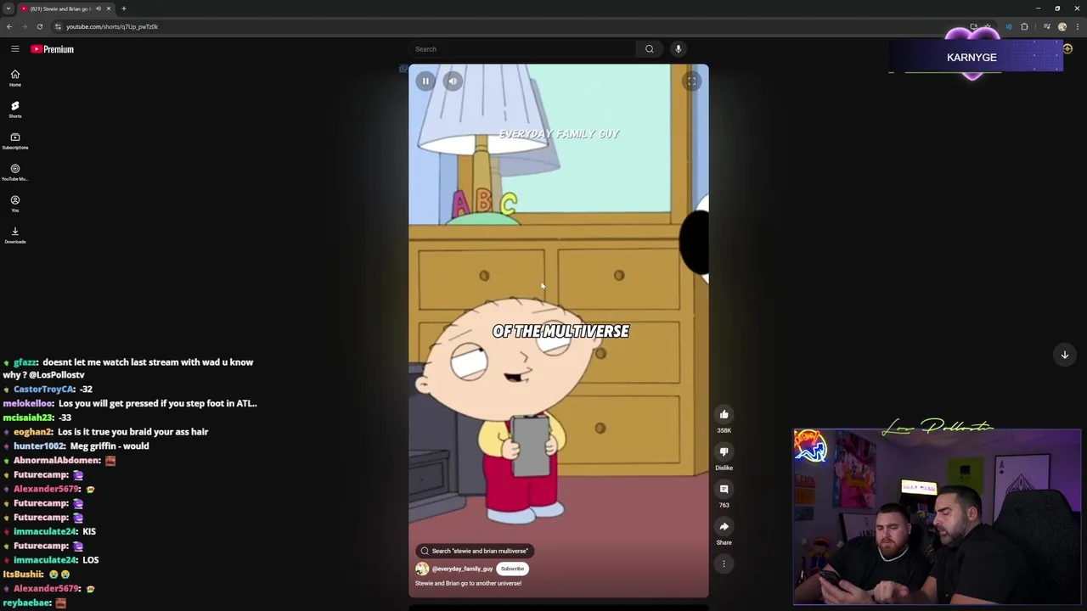Image resolution: width=1087 pixels, height=611 pixels.
Task: Click chat username AbnormalAbdomen
Action: pyautogui.click(x=57, y=461)
